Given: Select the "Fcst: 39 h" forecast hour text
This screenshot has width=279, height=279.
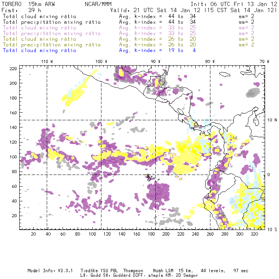Looking at the screenshot, I should tap(21, 10).
